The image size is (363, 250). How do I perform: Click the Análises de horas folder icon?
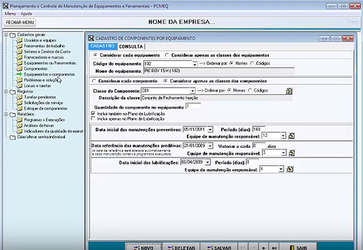point(19,125)
